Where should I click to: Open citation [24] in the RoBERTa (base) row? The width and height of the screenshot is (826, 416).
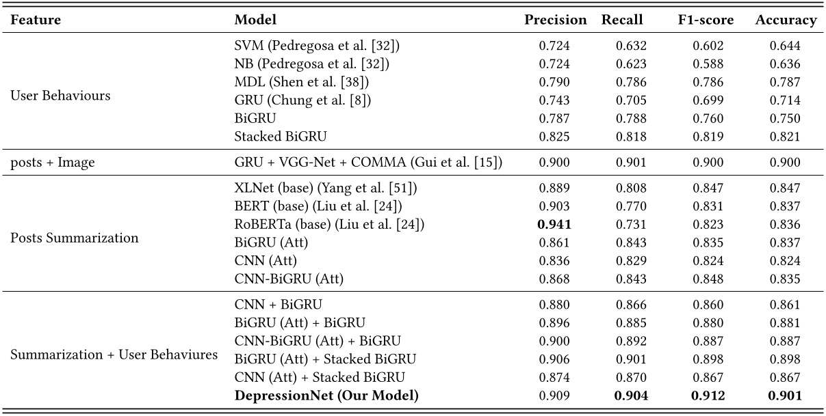[411, 225]
